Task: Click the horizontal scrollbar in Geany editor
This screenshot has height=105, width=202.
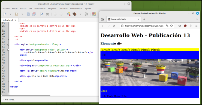Action: click(26, 95)
